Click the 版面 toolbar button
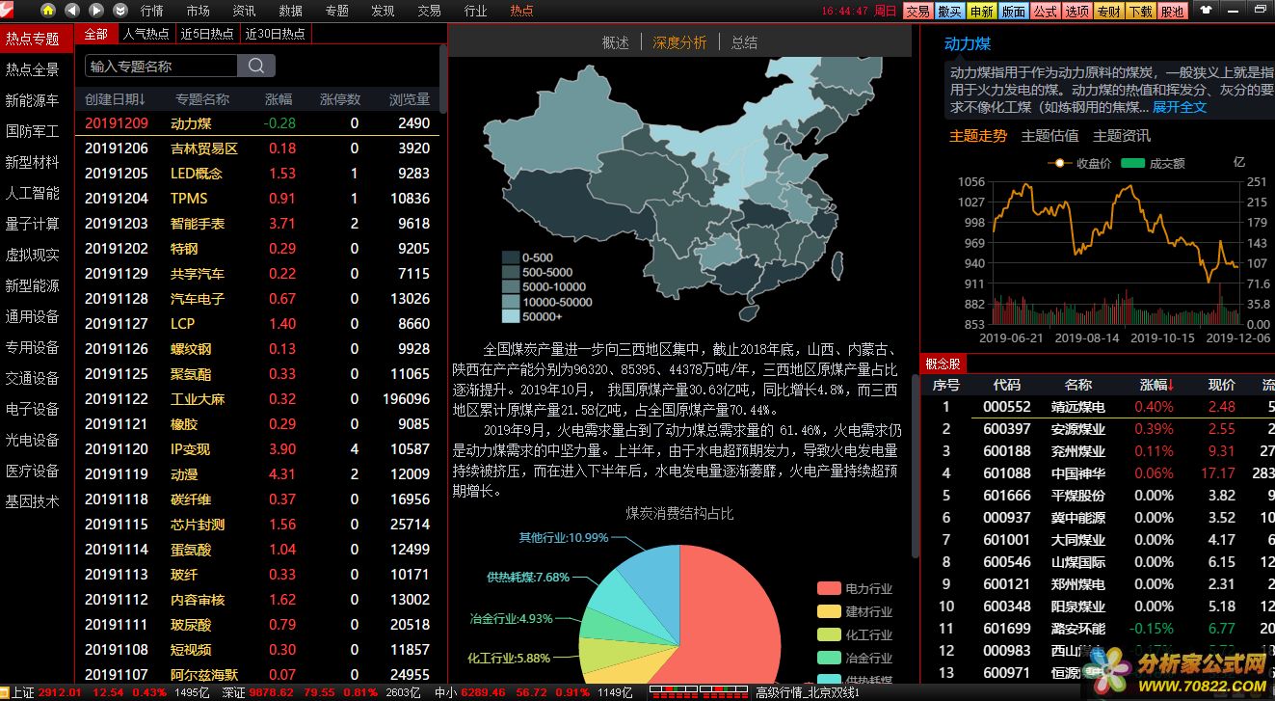This screenshot has height=701, width=1275. tap(1013, 11)
